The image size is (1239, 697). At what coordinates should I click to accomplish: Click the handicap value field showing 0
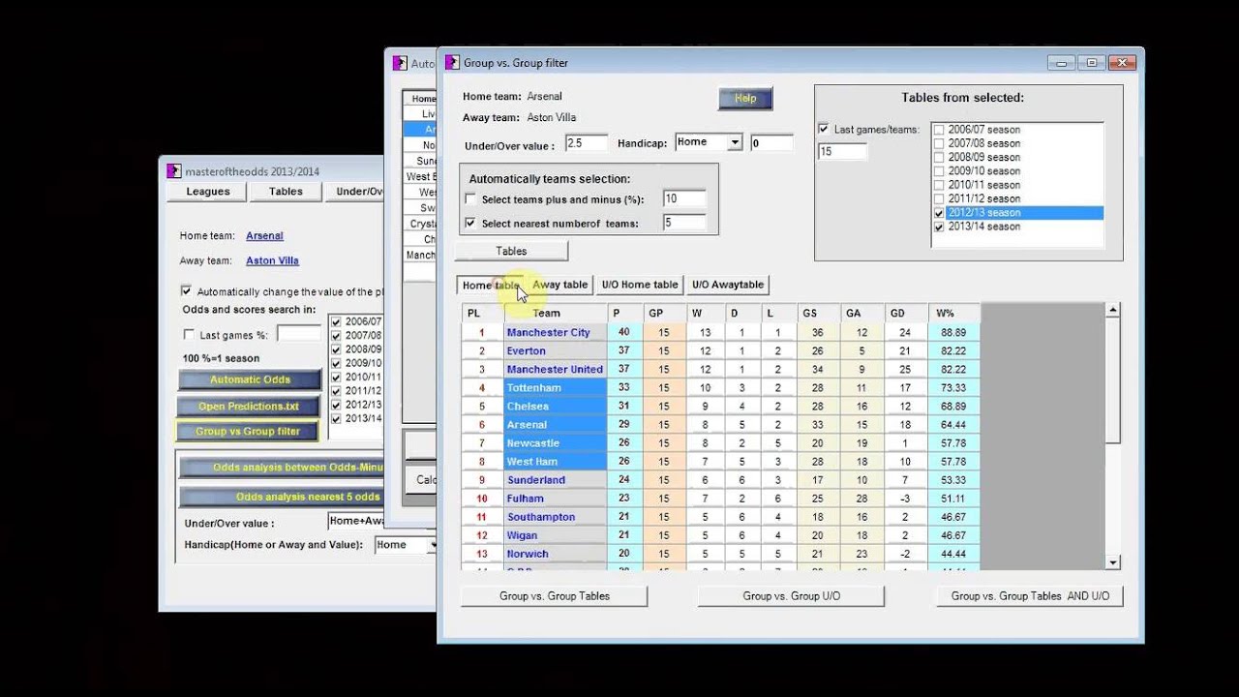tap(771, 142)
